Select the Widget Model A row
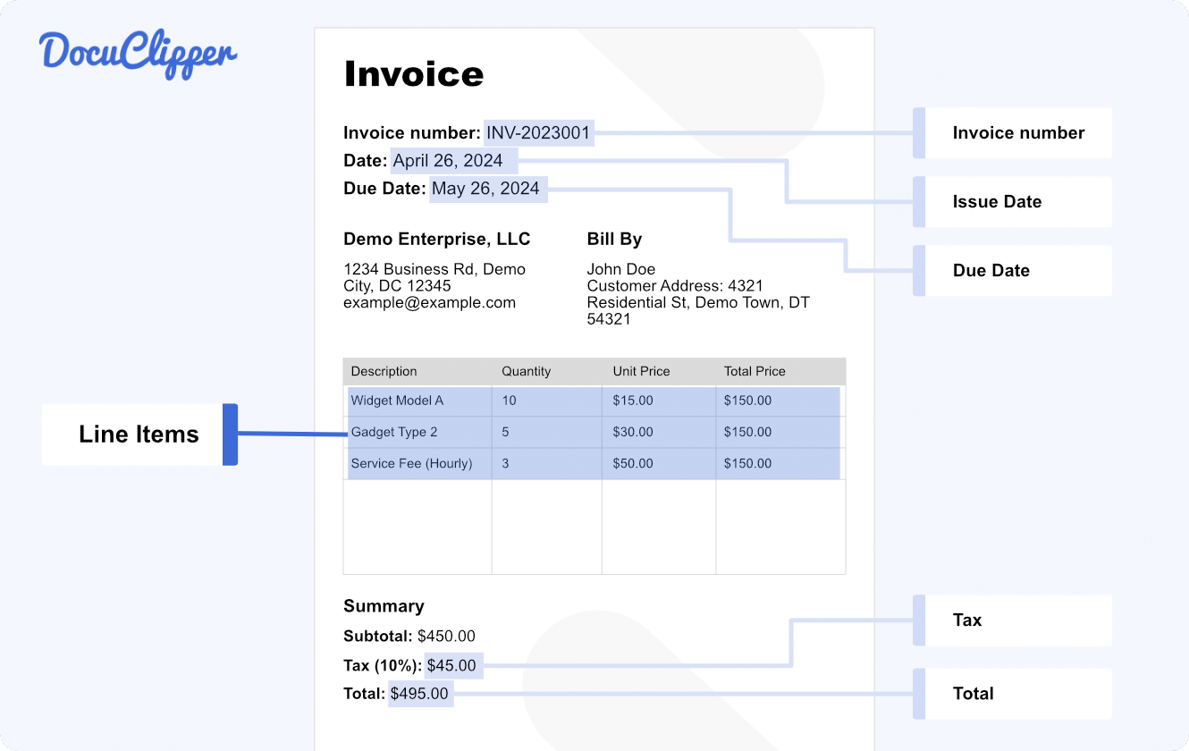1189x751 pixels. 398,401
